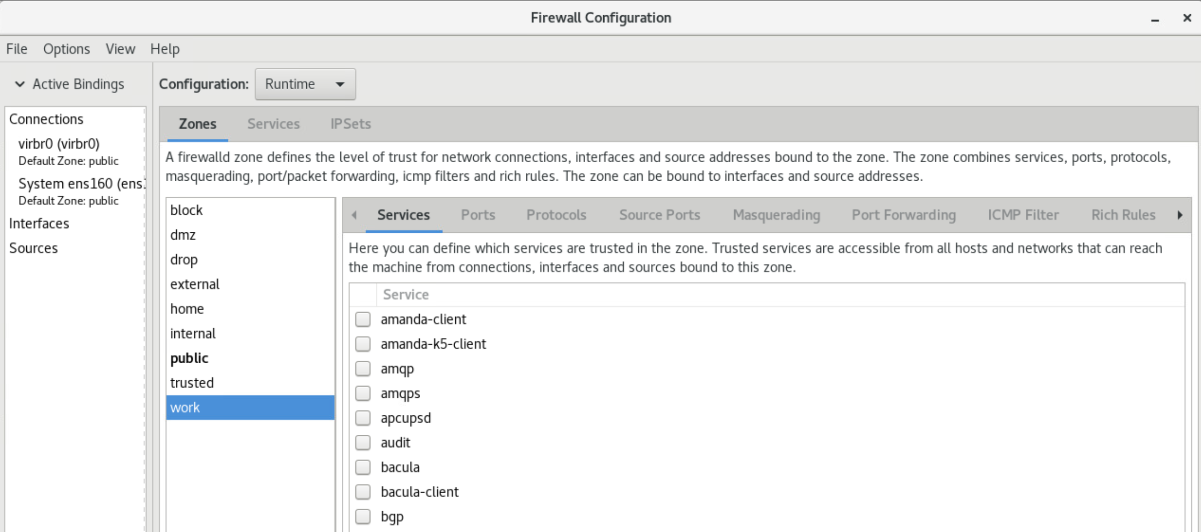Image resolution: width=1201 pixels, height=532 pixels.
Task: Enable the amanda-client service checkbox
Action: [364, 319]
